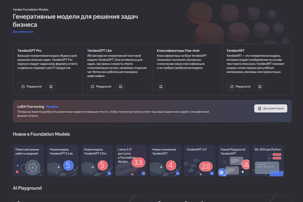Image resolution: width=303 pixels, height=202 pixels.
Task: Launch Playground for YandexART
Action: pos(240,87)
